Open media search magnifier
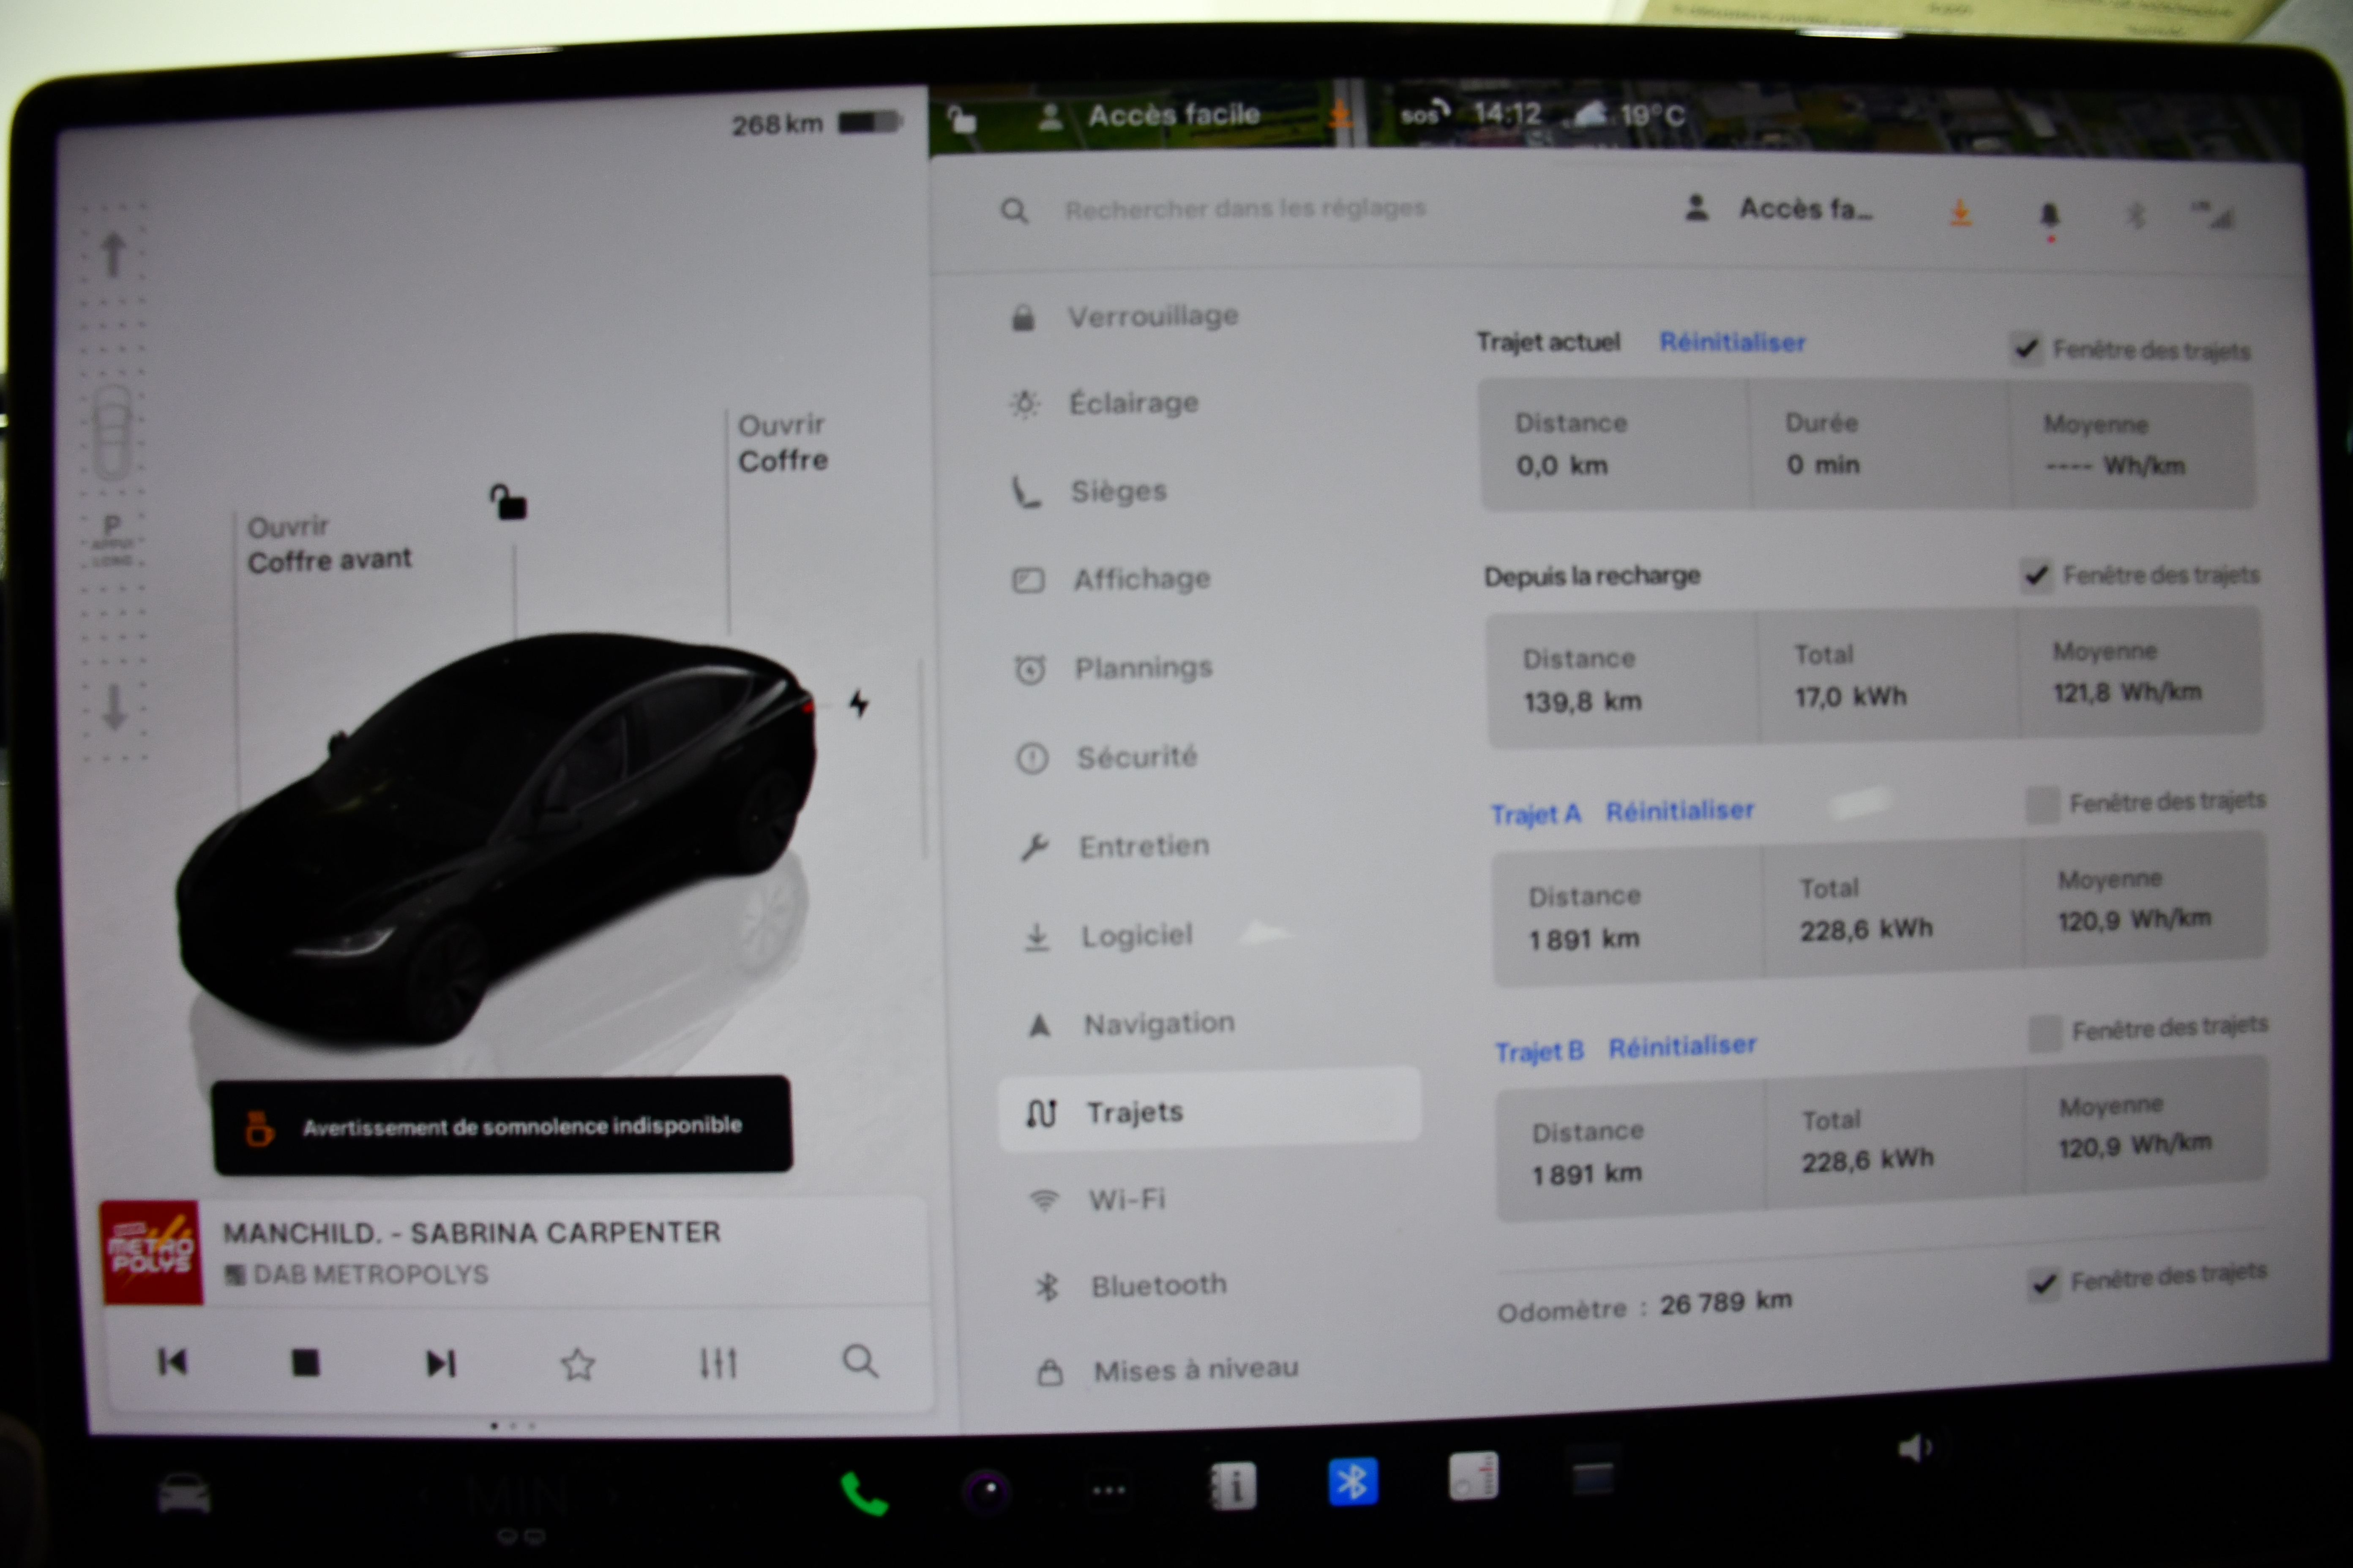 click(x=860, y=1361)
